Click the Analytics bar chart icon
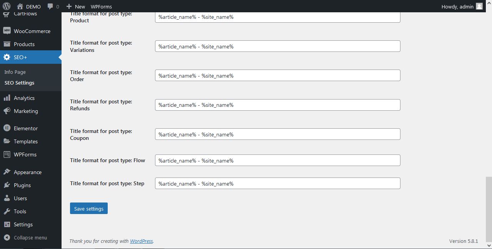 click(x=7, y=98)
